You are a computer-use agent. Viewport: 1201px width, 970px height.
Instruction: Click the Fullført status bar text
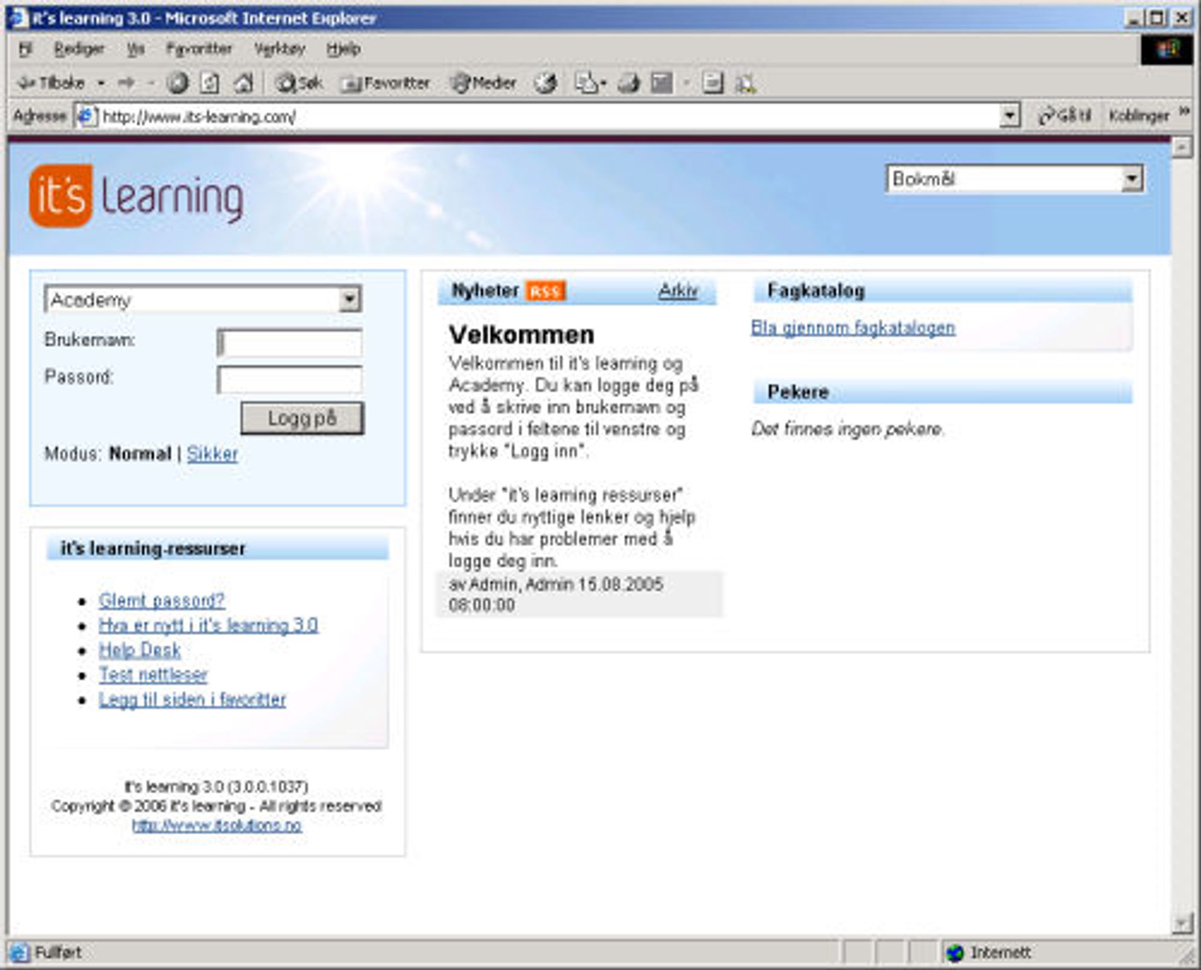[x=58, y=953]
